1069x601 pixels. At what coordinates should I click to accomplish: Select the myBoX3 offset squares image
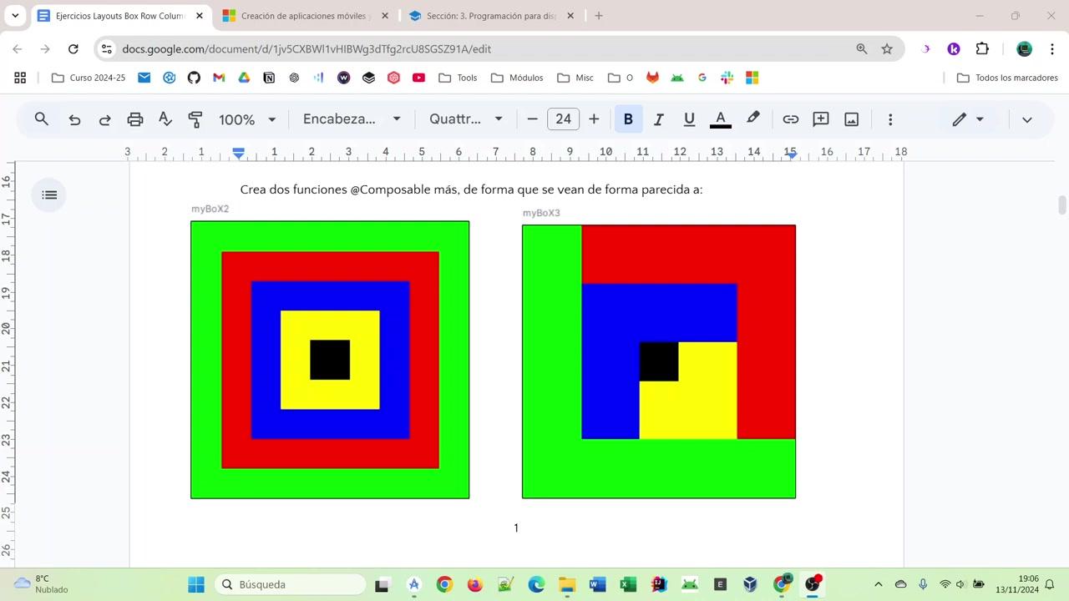click(659, 361)
